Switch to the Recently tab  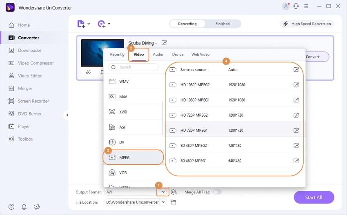click(x=117, y=54)
